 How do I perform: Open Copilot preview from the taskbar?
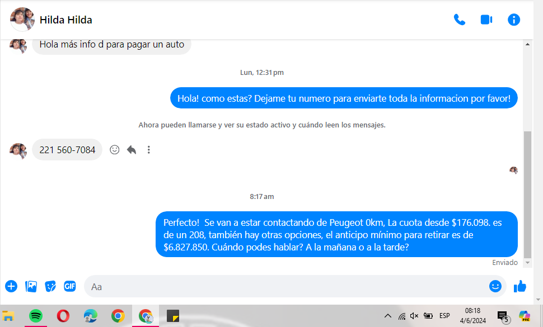525,316
